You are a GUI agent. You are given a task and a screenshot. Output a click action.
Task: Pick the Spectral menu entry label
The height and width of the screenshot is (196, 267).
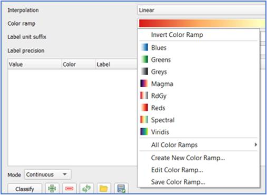coord(163,120)
